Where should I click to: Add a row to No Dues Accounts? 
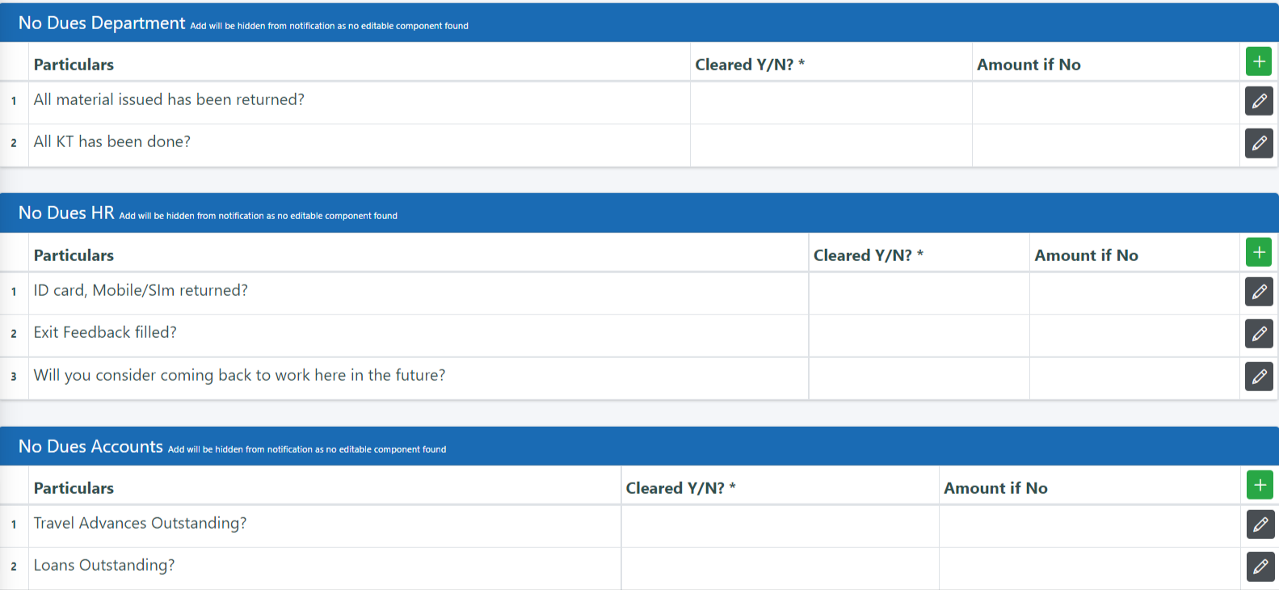point(1260,485)
